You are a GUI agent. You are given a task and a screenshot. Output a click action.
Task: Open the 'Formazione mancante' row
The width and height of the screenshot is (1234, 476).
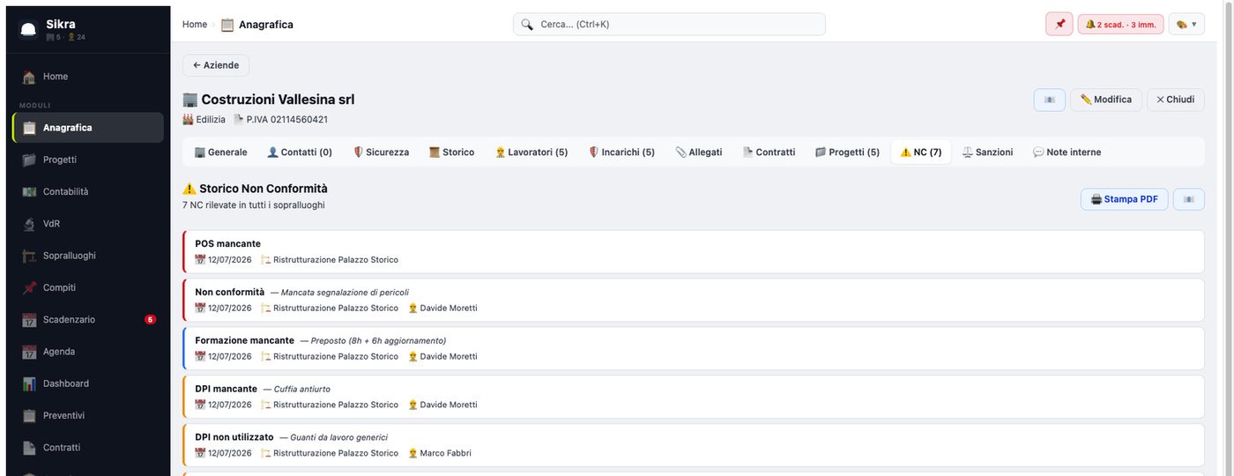[693, 348]
